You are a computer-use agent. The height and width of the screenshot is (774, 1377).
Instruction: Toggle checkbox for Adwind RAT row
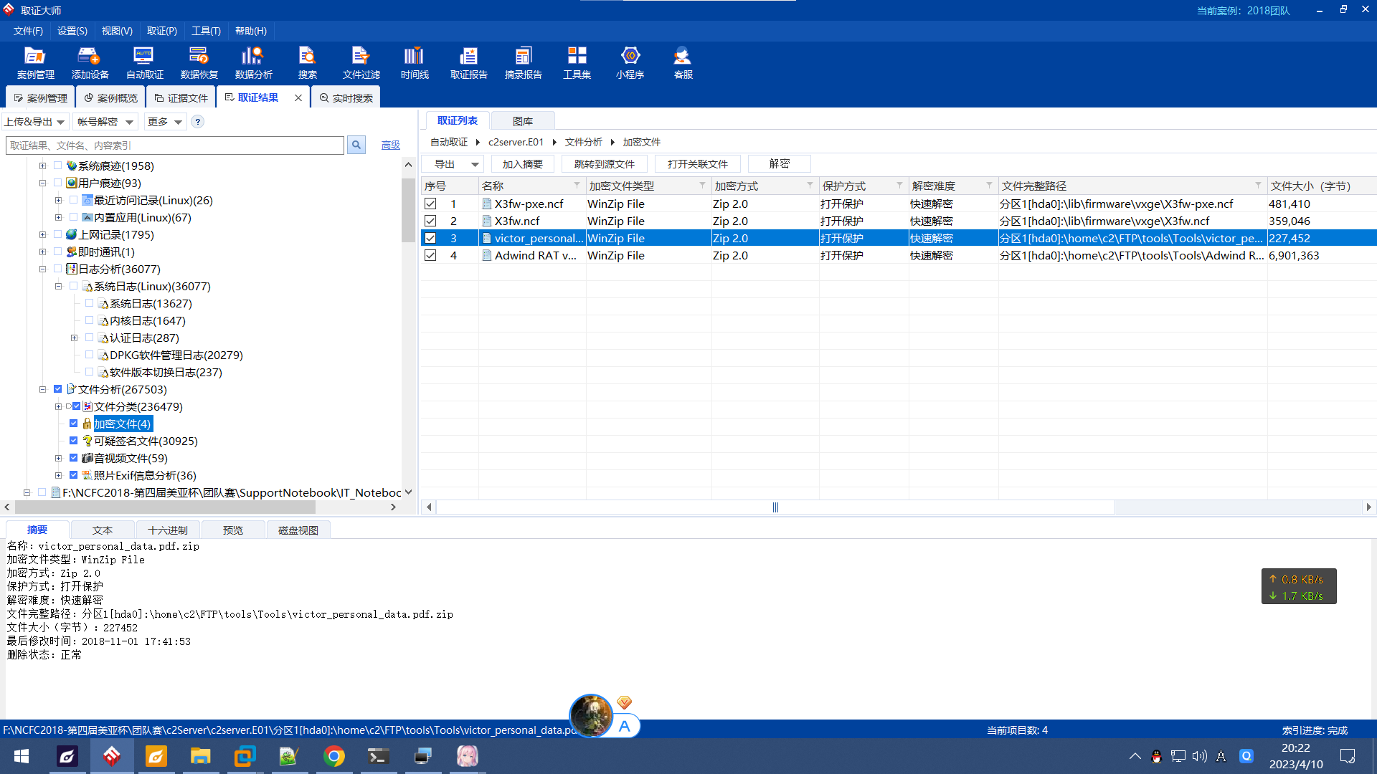430,255
